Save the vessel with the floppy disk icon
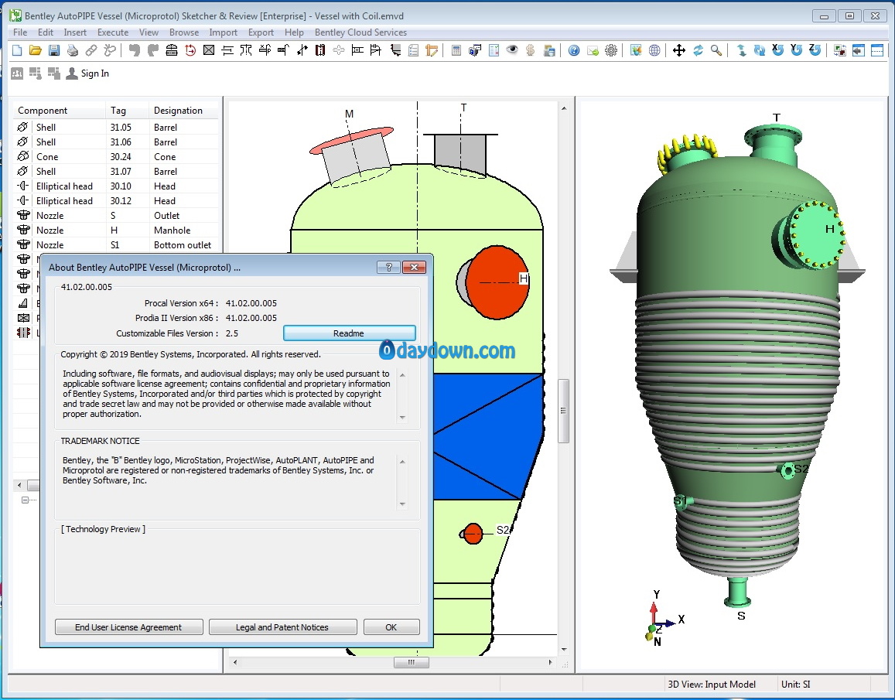Image resolution: width=895 pixels, height=700 pixels. (x=54, y=51)
